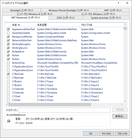Viewport: 132px width, 138px height.
Task: Uncheck the AppearanceEditorPart checkbox
Action: pyautogui.click(x=8, y=29)
